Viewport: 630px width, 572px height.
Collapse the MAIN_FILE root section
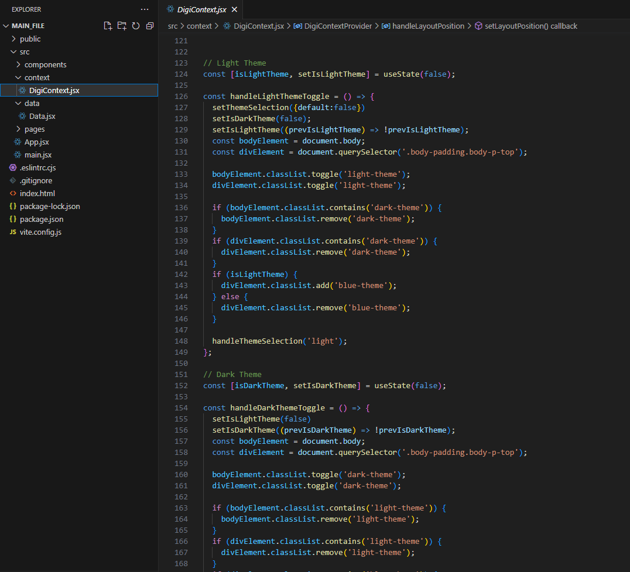(28, 26)
